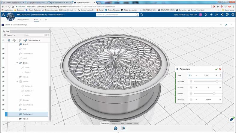Click the tag icon beside the search box
This screenshot has height=133, width=236.
click(142, 15)
